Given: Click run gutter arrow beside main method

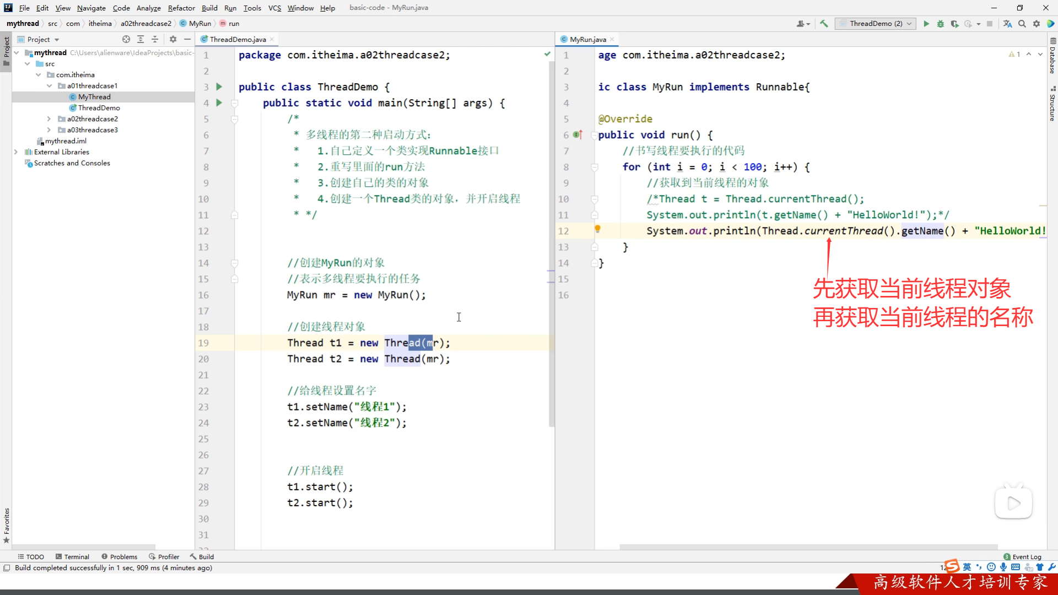Looking at the screenshot, I should (219, 102).
